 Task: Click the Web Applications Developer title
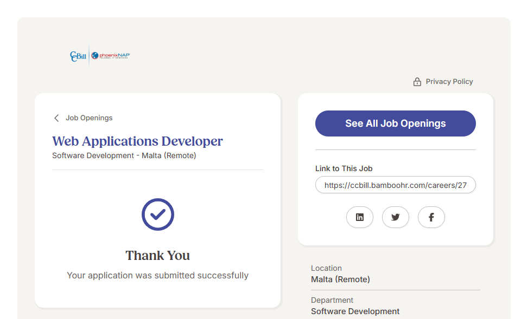[x=137, y=141]
